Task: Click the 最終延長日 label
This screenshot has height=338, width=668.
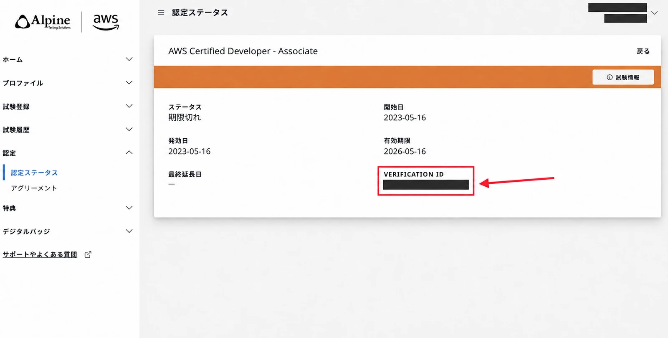Action: coord(185,174)
